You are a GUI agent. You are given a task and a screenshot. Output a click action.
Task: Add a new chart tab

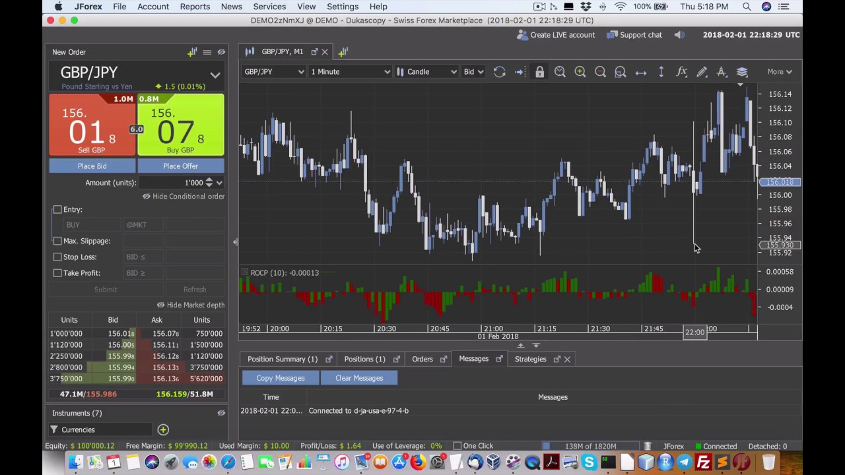(343, 51)
